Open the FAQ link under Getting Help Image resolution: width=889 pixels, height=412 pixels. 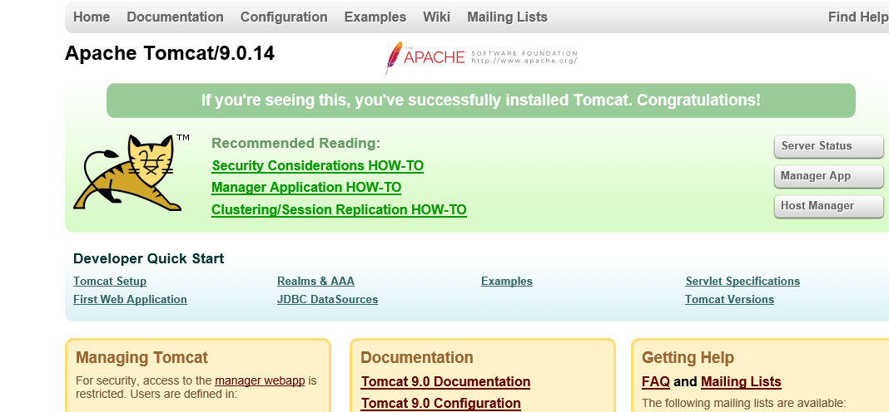656,382
